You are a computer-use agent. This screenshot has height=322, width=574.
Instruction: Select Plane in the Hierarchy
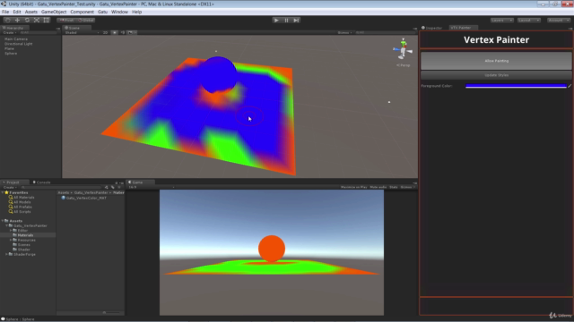tap(10, 48)
